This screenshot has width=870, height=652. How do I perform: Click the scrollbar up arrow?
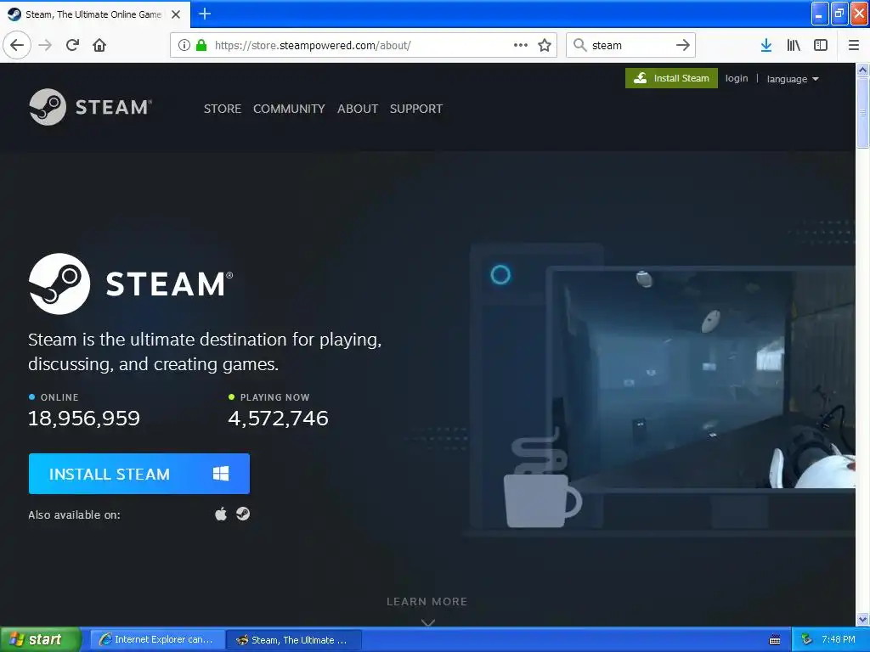click(862, 70)
